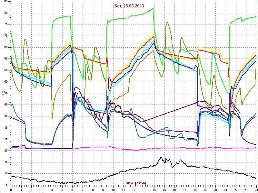Select the 30 label on the temperature axis
This screenshot has height=193, width=258.
pos(5,128)
